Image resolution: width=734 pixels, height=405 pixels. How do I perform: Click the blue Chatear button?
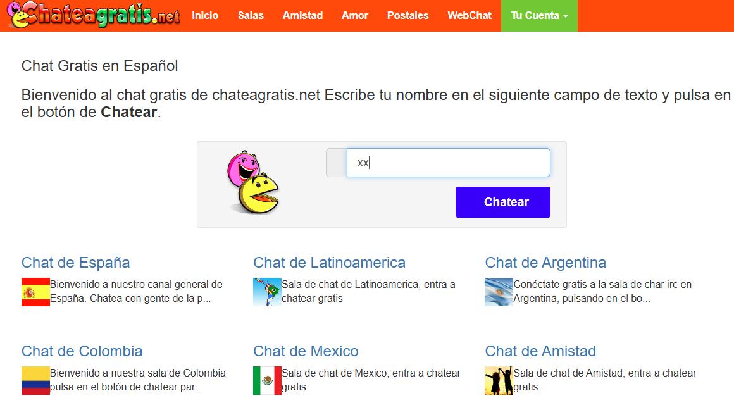(x=503, y=202)
